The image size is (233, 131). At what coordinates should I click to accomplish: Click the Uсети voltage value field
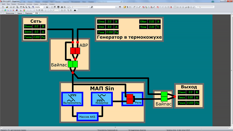(36, 26)
